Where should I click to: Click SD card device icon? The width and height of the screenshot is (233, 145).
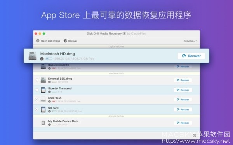click(x=43, y=109)
